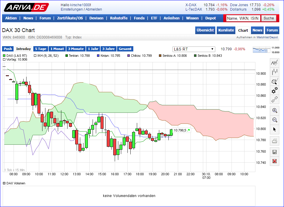Open the Kursliste tab
The width and height of the screenshot is (284, 207).
click(x=226, y=30)
